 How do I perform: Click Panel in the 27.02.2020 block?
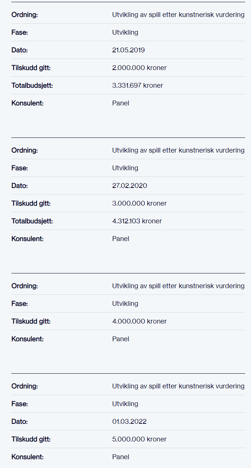click(x=121, y=239)
